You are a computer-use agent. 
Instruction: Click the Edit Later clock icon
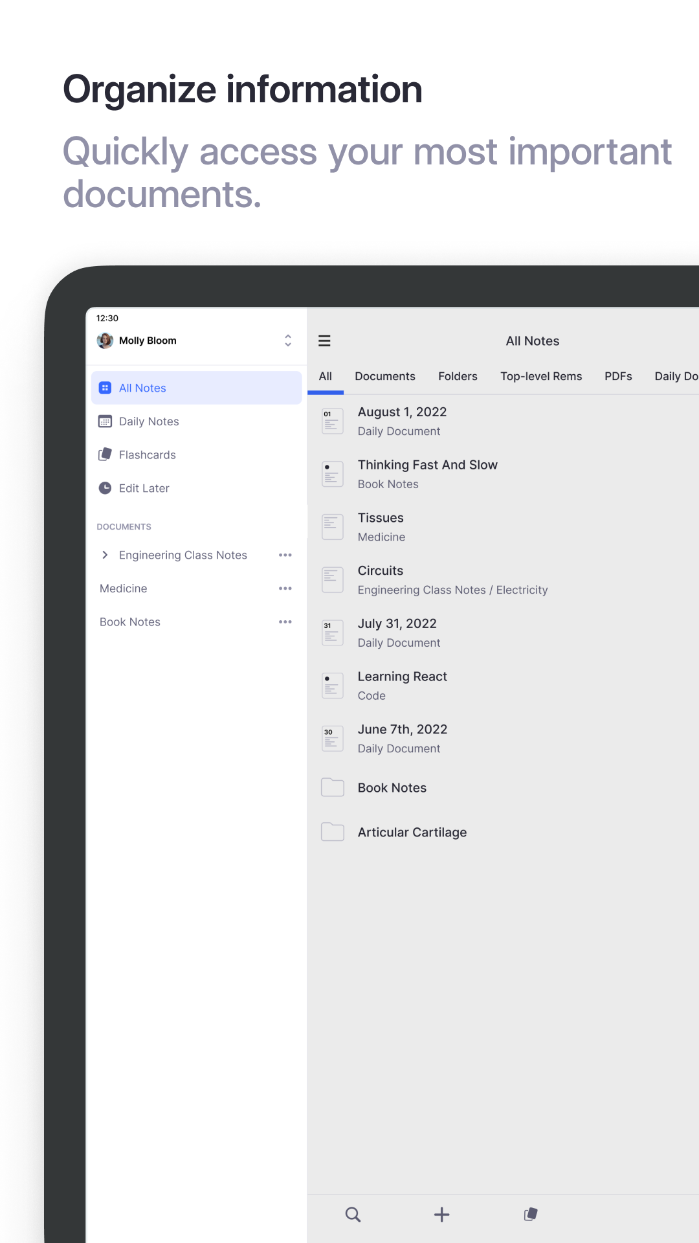[105, 488]
